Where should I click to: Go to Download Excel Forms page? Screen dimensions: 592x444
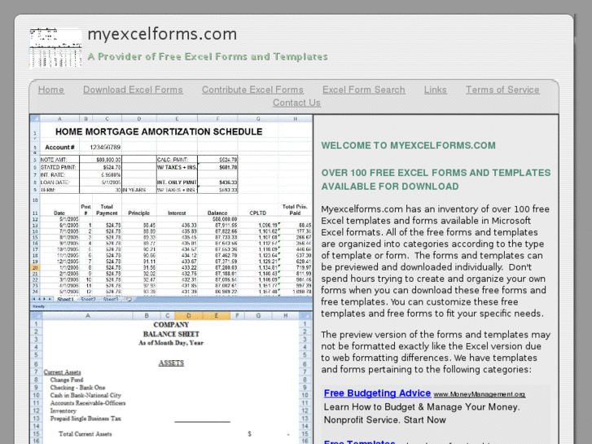(x=133, y=90)
